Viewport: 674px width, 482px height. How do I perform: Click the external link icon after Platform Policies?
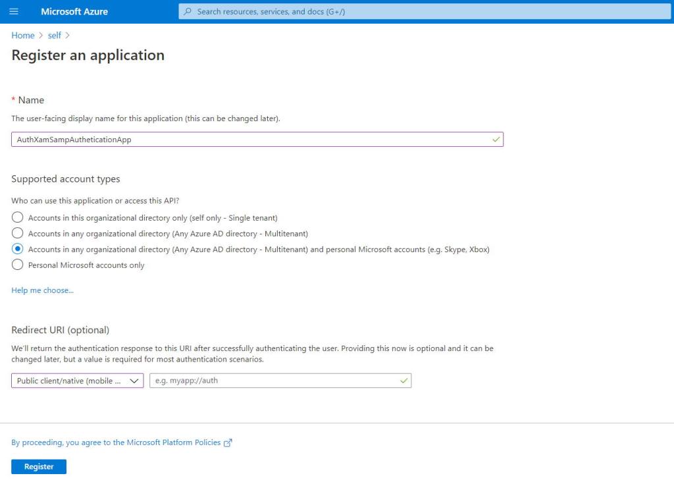click(227, 442)
